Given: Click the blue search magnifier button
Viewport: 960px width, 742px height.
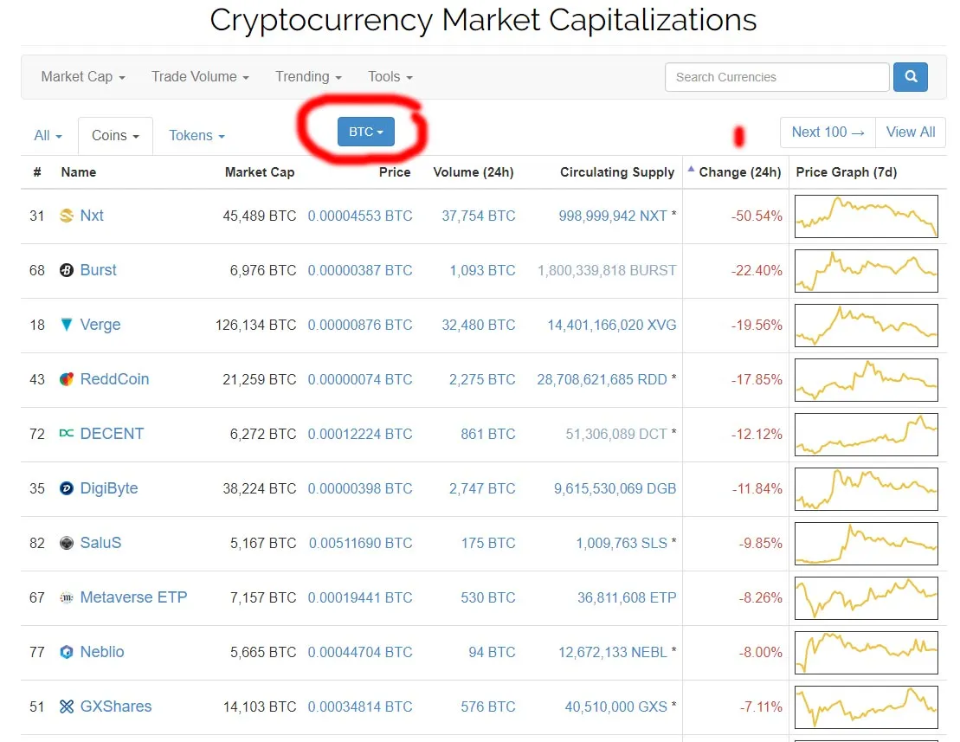Looking at the screenshot, I should pyautogui.click(x=911, y=76).
